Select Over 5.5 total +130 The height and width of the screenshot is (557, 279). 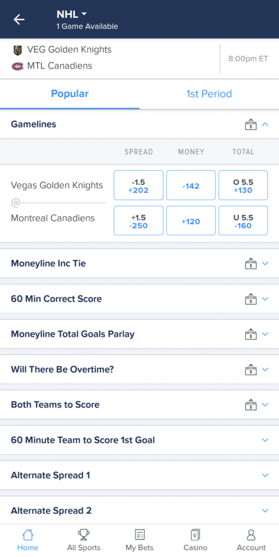point(243,185)
